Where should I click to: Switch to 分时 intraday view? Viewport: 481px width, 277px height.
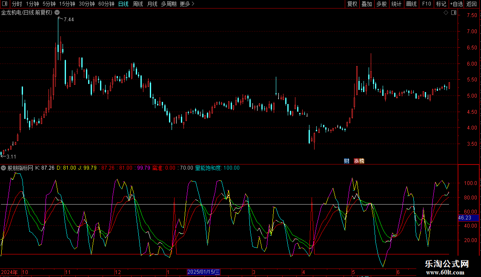coord(17,4)
